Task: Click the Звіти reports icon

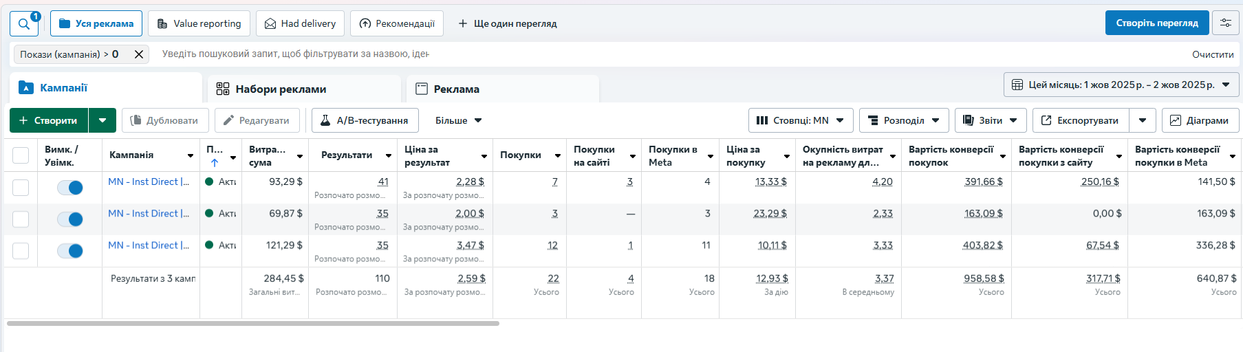Action: tap(968, 120)
